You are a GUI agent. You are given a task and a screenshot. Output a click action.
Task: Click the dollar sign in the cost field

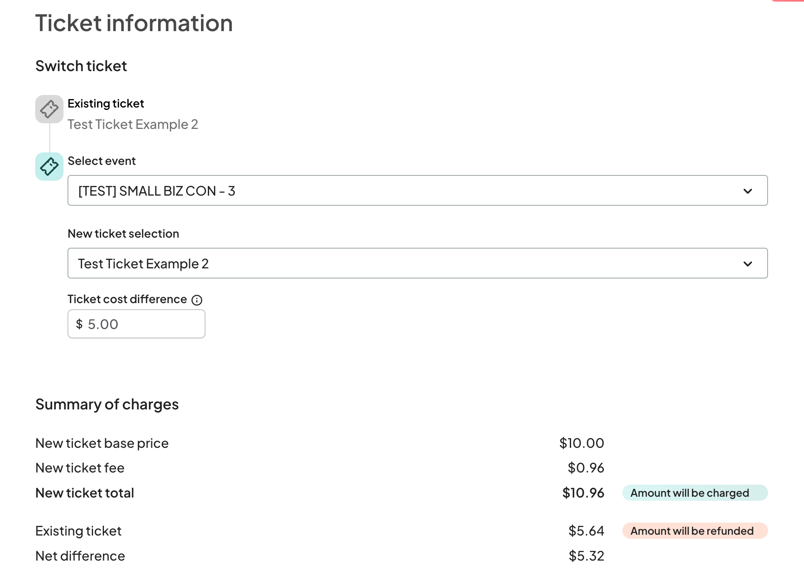pyautogui.click(x=79, y=324)
